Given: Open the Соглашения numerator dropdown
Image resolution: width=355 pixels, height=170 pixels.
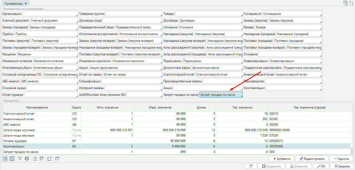Looking at the screenshot, I should pyautogui.click(x=292, y=14).
